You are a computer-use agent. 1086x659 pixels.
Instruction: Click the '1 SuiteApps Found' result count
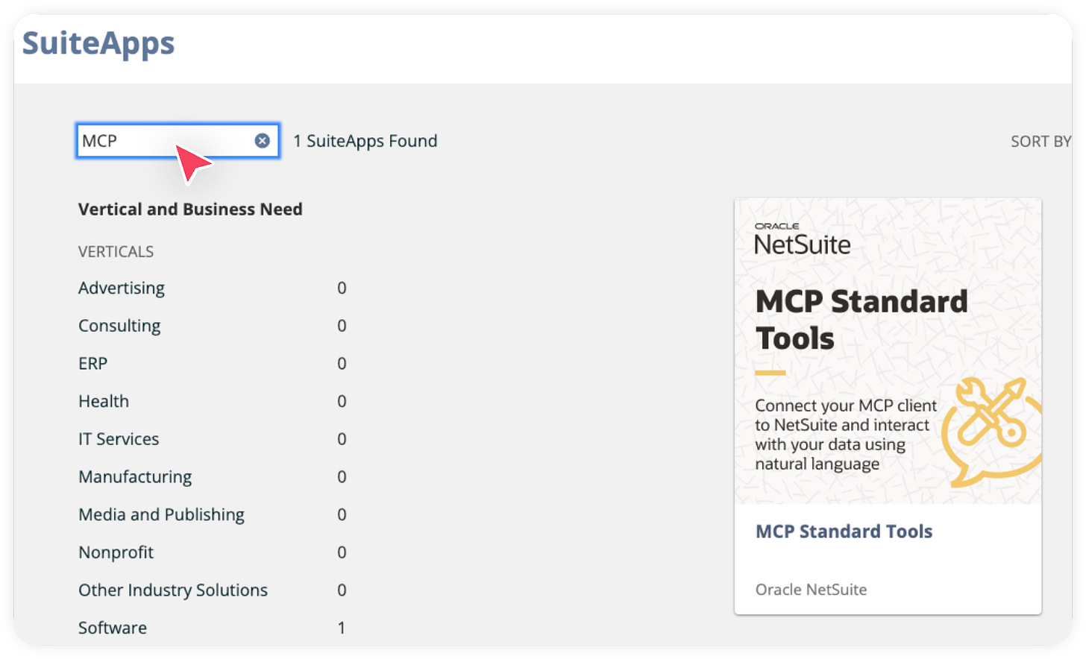(x=365, y=141)
